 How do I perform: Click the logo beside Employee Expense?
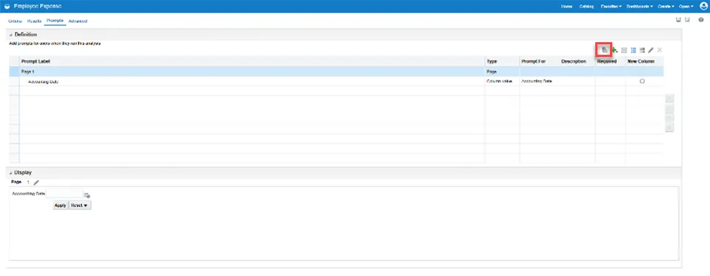(7, 7)
